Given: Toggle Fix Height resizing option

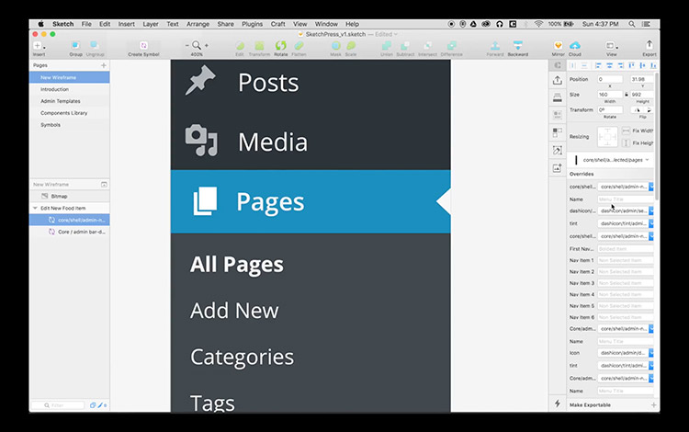Looking at the screenshot, I should (x=627, y=143).
